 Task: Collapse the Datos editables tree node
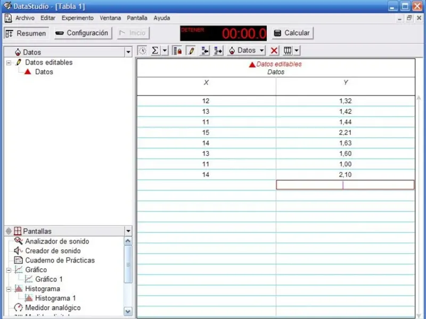tap(9, 63)
